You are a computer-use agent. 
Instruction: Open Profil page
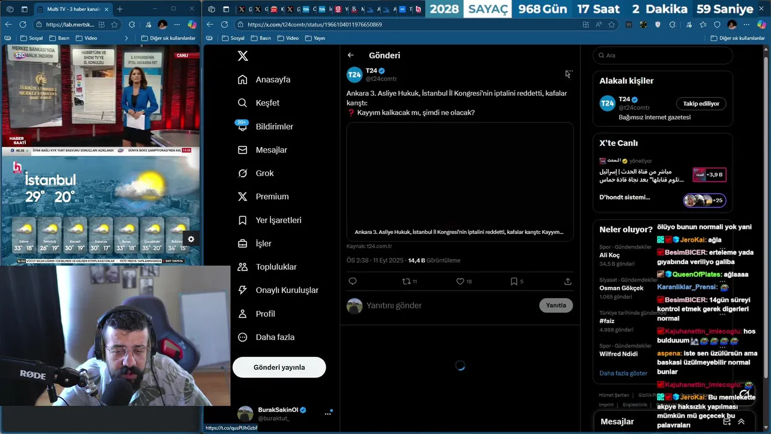pyautogui.click(x=257, y=314)
